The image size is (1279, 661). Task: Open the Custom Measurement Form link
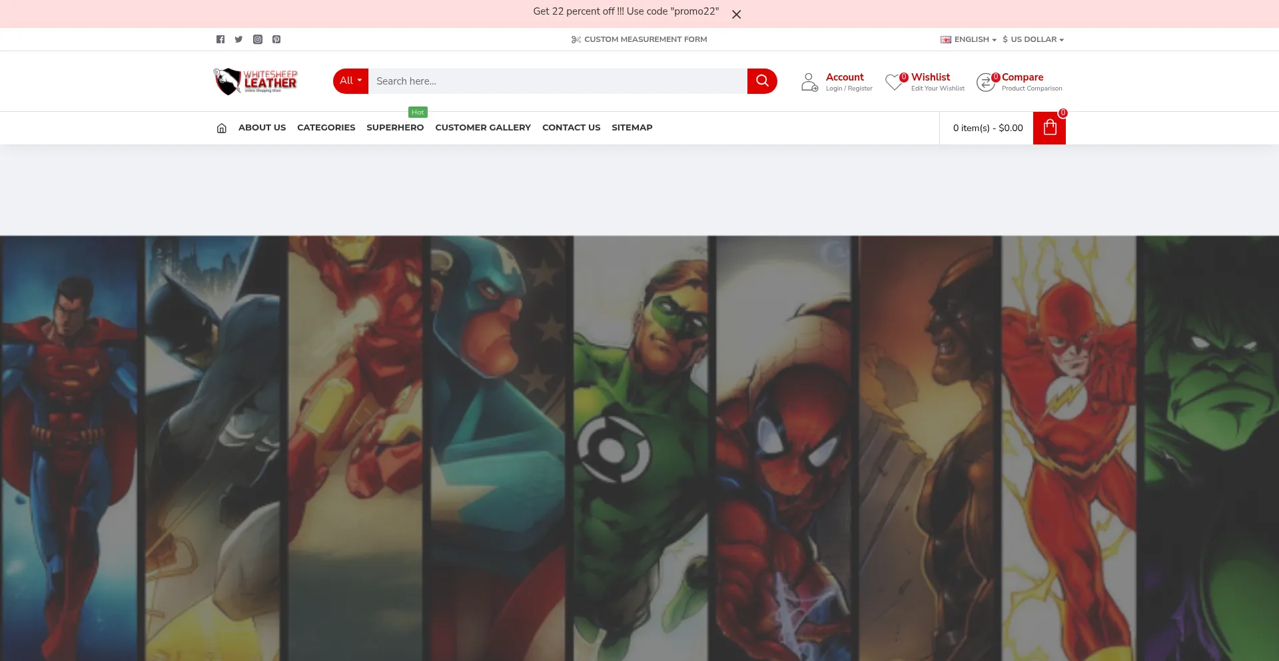point(645,39)
